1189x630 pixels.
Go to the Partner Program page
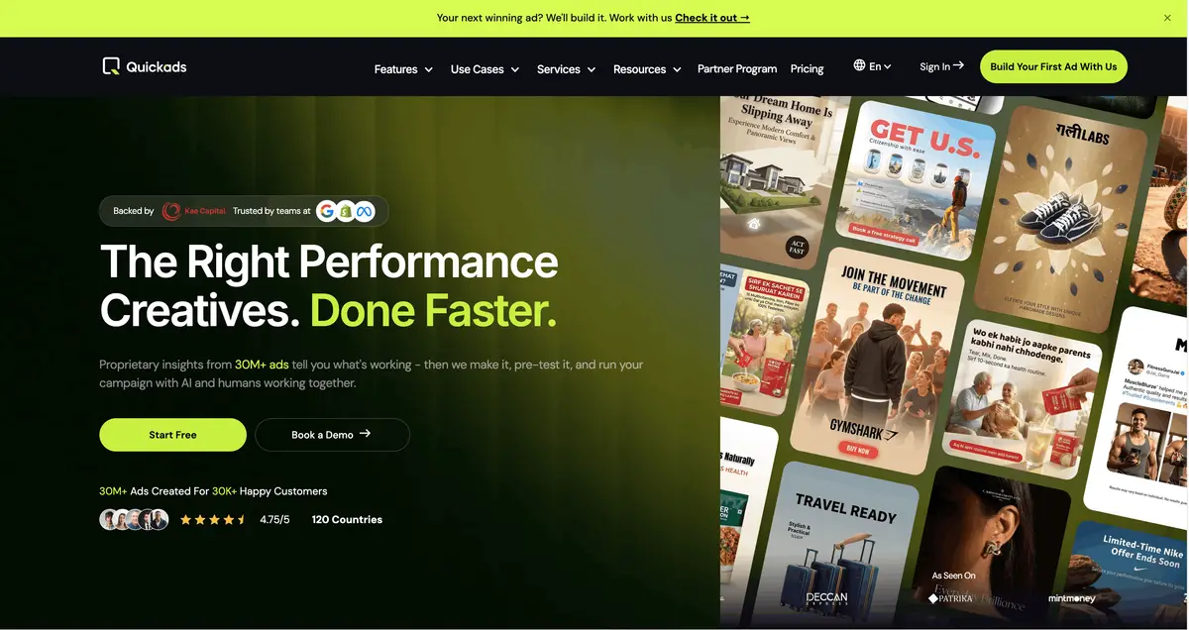pos(737,69)
